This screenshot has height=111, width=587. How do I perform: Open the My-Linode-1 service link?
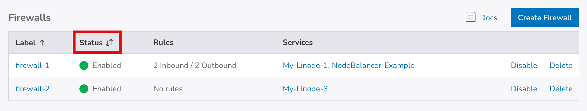point(305,65)
